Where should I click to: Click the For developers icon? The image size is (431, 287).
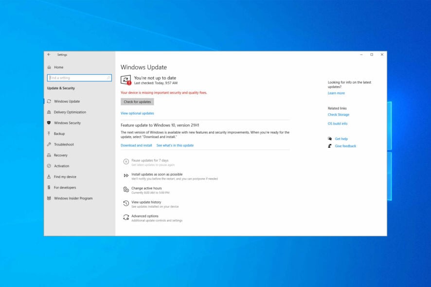49,187
